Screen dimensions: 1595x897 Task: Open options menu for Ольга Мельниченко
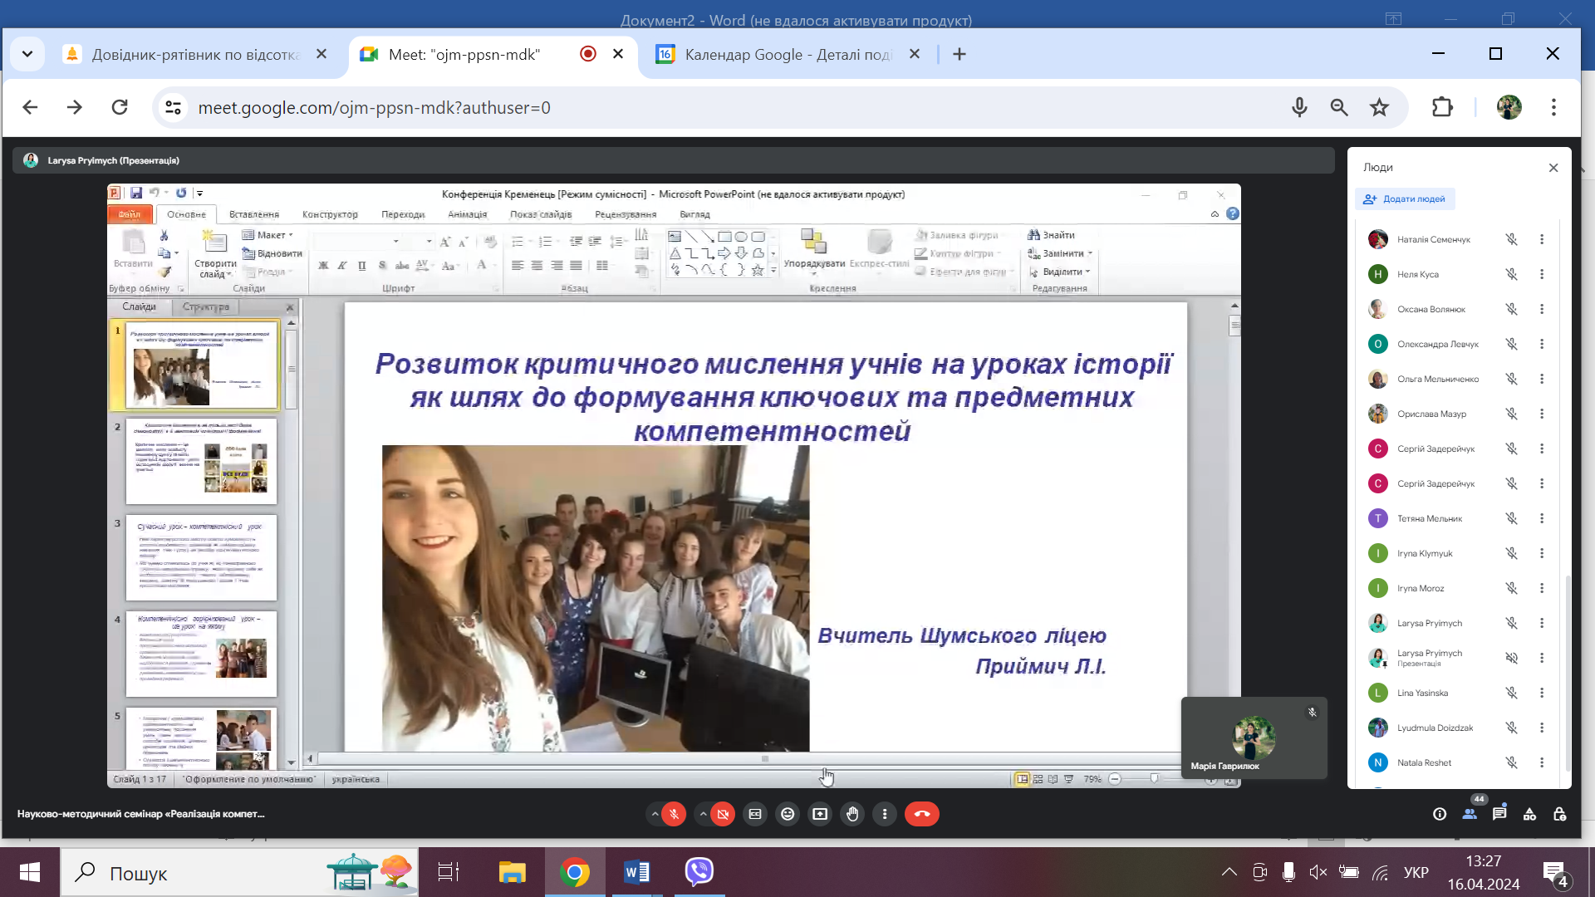pyautogui.click(x=1542, y=379)
